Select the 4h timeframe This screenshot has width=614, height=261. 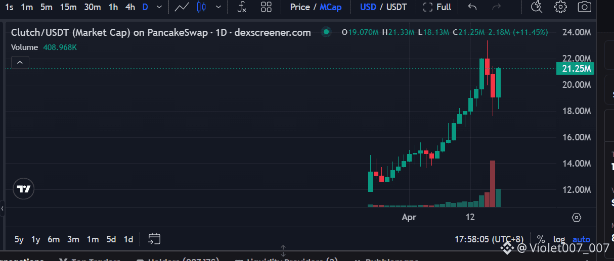(x=130, y=7)
